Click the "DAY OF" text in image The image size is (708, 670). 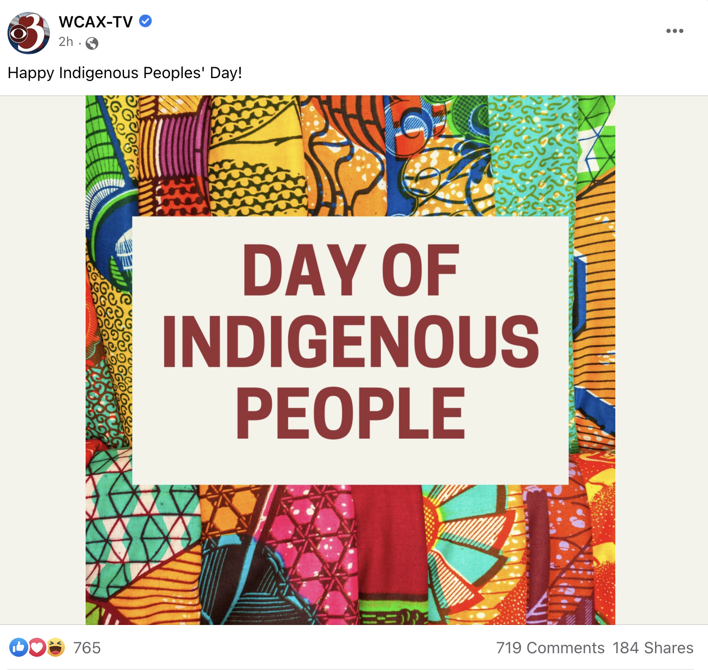coord(350,270)
